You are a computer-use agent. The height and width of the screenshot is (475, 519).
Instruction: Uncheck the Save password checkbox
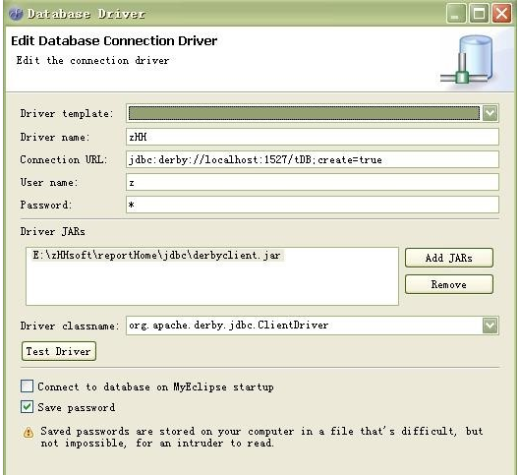tap(27, 407)
